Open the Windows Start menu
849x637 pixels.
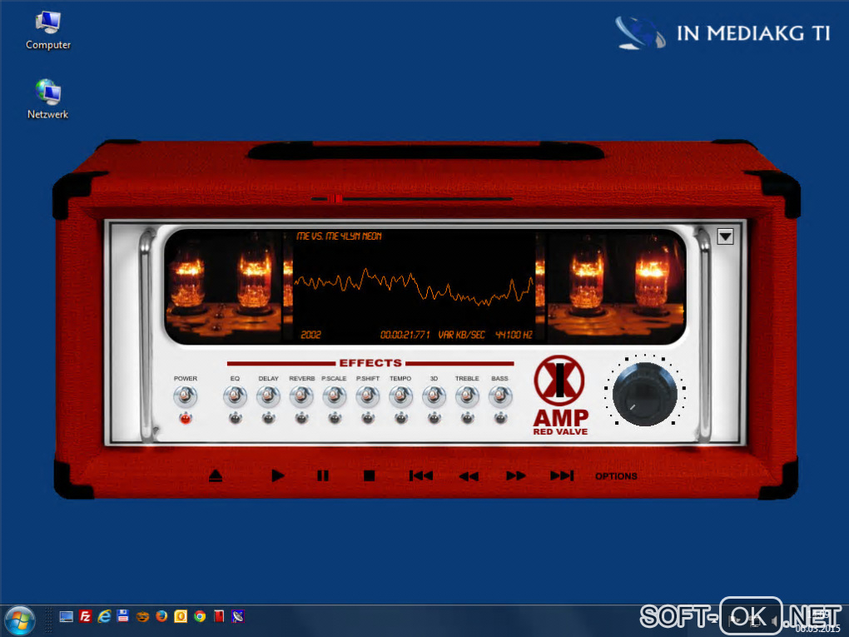point(19,620)
